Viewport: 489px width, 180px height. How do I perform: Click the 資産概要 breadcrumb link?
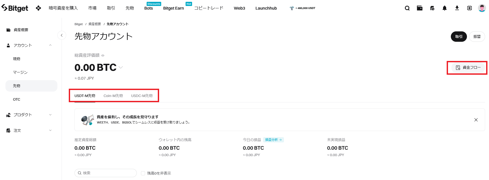(95, 24)
